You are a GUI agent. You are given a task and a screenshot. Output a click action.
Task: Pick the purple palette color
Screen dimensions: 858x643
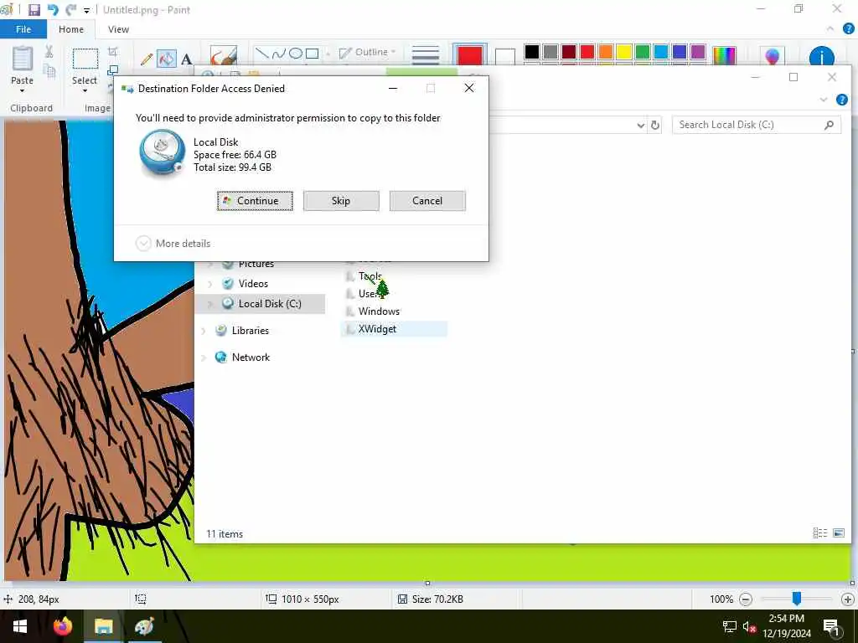tap(698, 52)
